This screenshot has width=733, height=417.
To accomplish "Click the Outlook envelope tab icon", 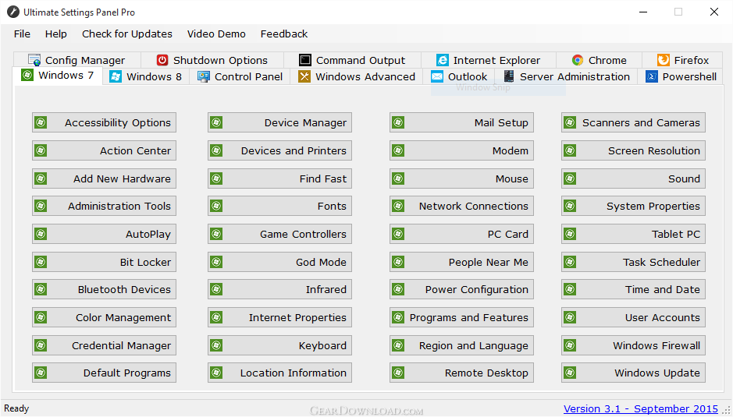I will (437, 76).
